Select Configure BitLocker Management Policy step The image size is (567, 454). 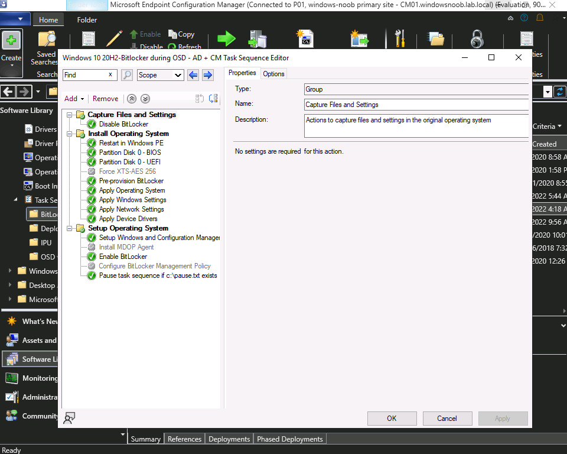(x=154, y=266)
